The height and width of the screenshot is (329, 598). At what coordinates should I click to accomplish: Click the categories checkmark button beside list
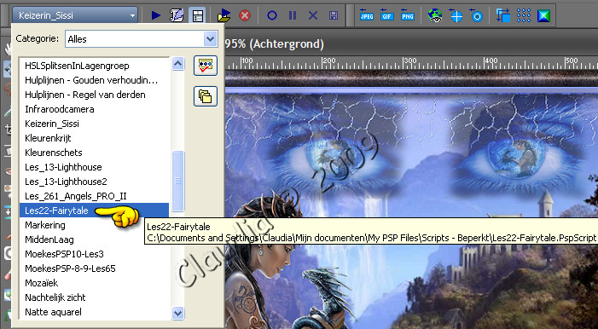(x=206, y=66)
